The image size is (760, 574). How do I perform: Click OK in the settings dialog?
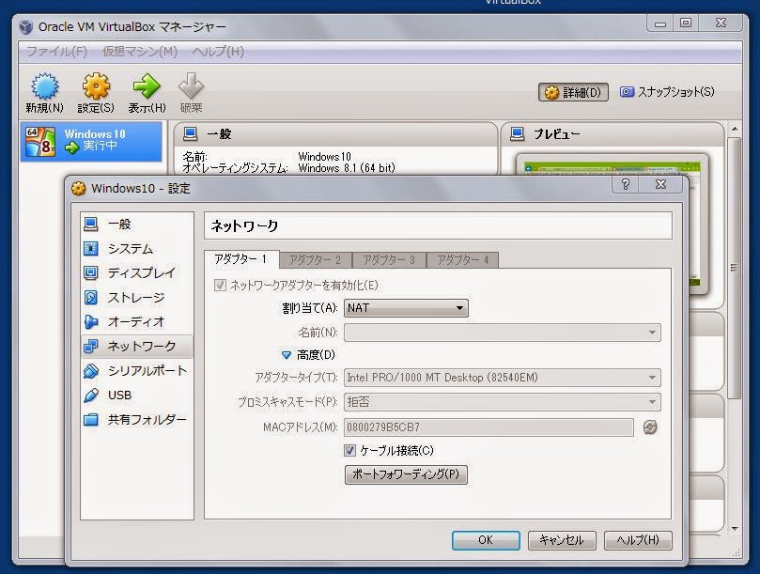486,540
